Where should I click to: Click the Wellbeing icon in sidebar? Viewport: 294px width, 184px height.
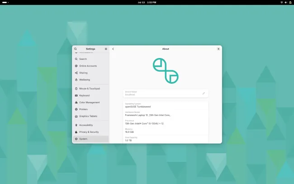click(x=76, y=80)
